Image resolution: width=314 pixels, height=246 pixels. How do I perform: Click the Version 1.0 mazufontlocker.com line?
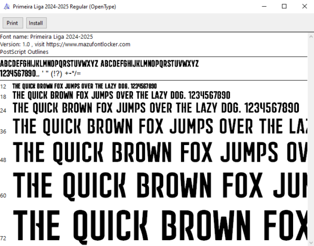pos(65,44)
